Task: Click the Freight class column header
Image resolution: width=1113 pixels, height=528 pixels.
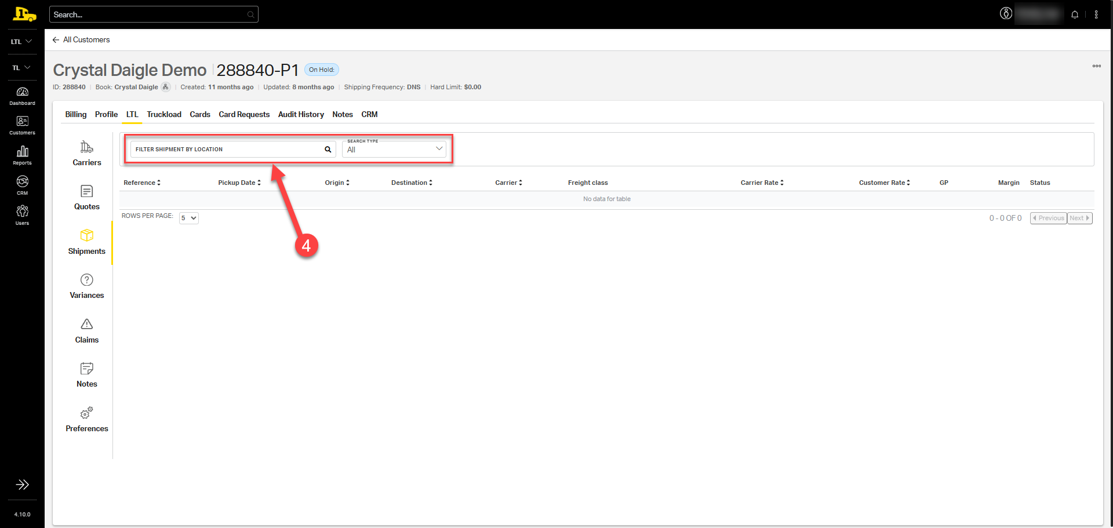Action: coord(588,183)
